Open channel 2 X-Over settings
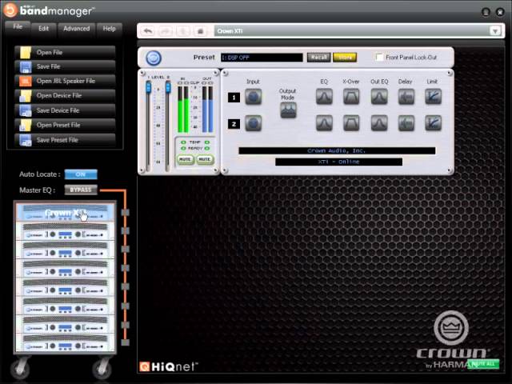 (x=351, y=123)
